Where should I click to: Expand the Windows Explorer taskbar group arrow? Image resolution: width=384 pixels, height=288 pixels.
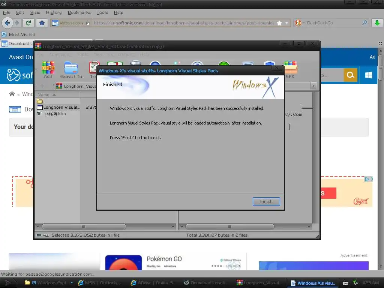click(72, 283)
